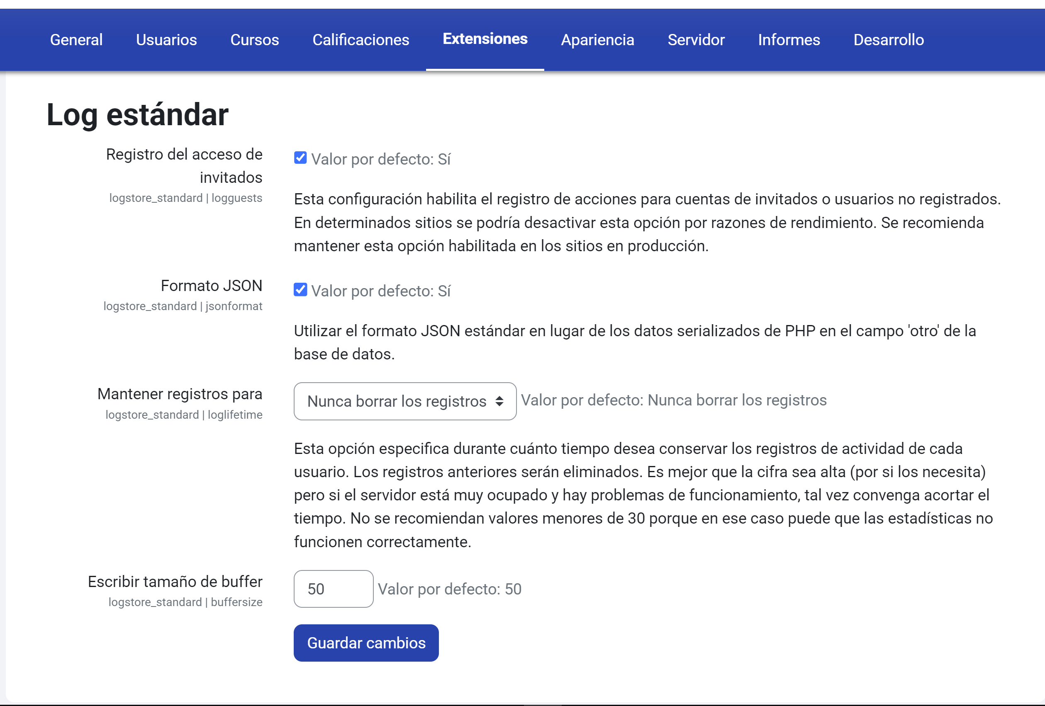The width and height of the screenshot is (1045, 706).
Task: Click the 'Registro del acceso de invitados' label
Action: (184, 165)
